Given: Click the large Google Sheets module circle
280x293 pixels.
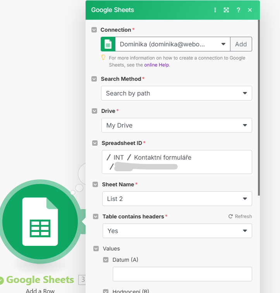Looking at the screenshot, I should [x=40, y=221].
